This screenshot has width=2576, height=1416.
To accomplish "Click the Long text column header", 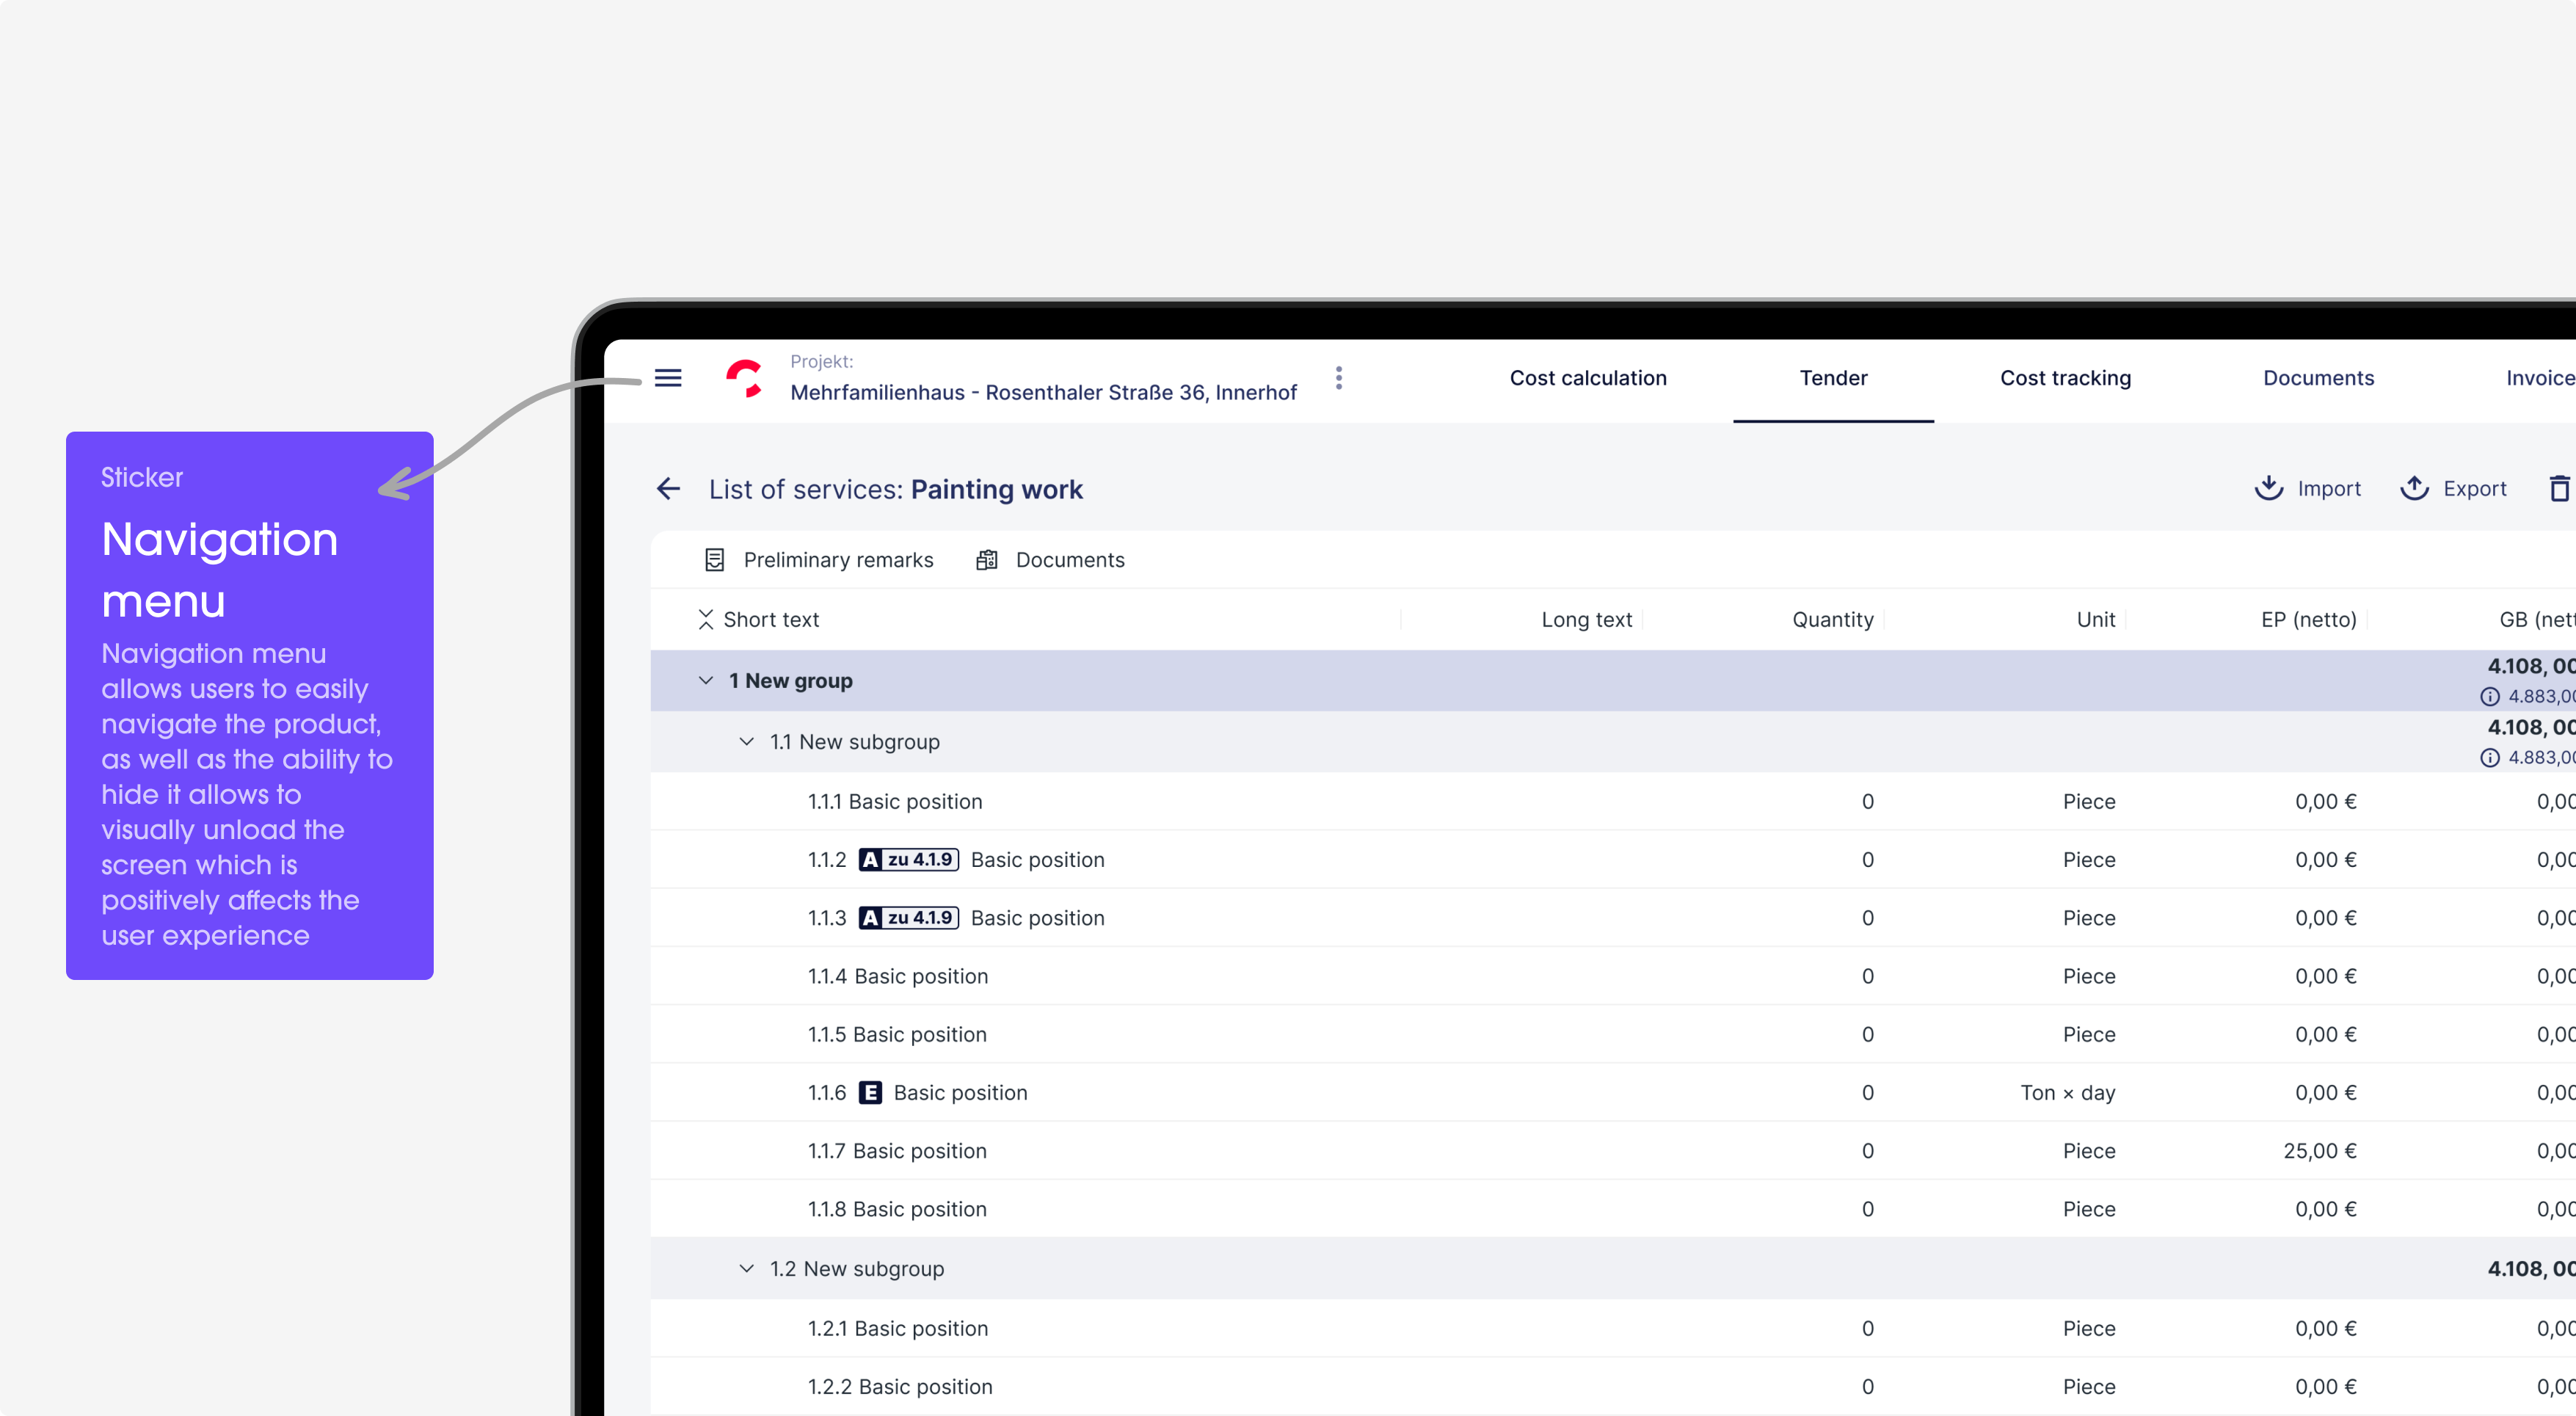I will 1586,620.
